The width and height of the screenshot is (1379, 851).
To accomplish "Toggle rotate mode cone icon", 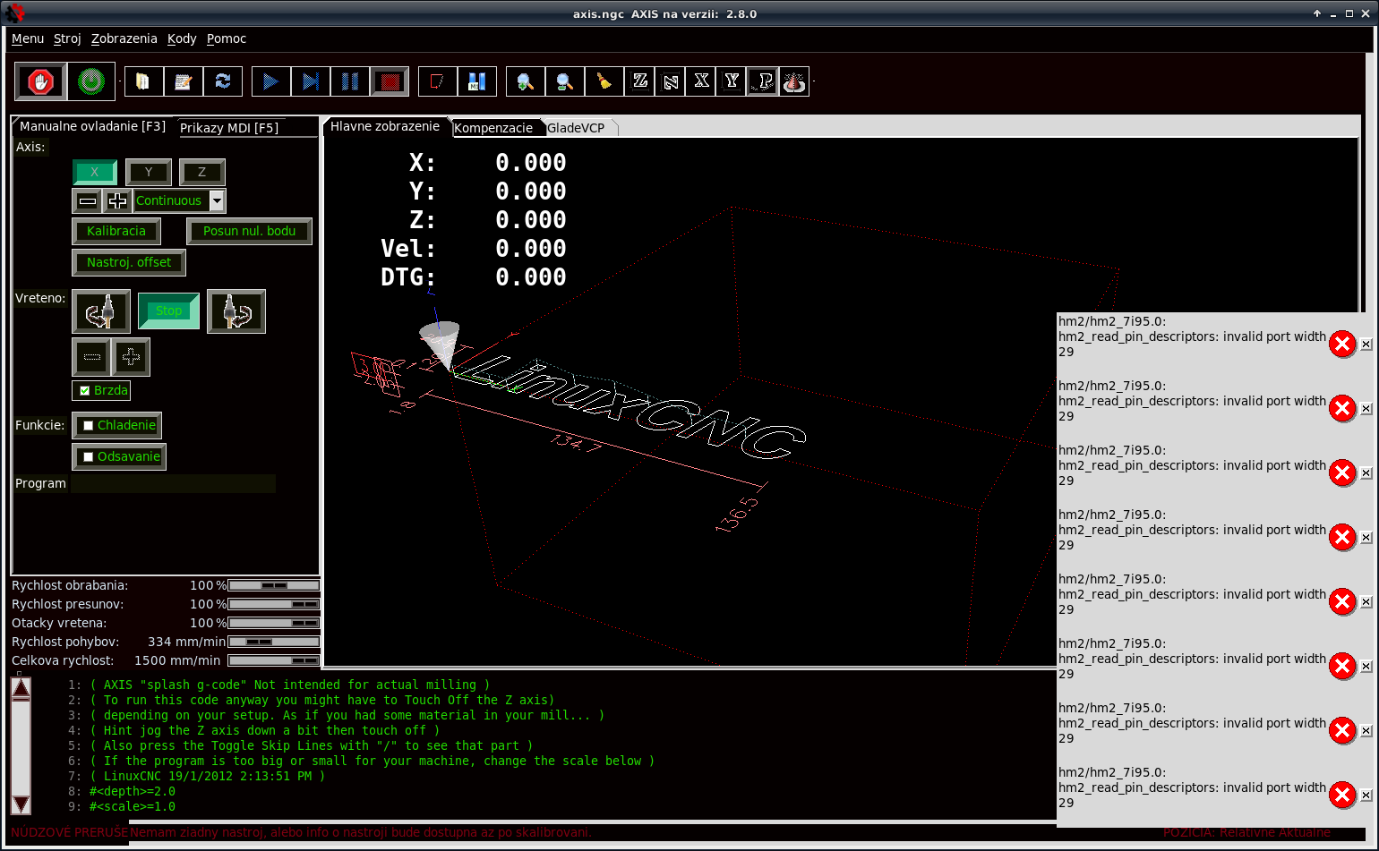I will tap(794, 81).
